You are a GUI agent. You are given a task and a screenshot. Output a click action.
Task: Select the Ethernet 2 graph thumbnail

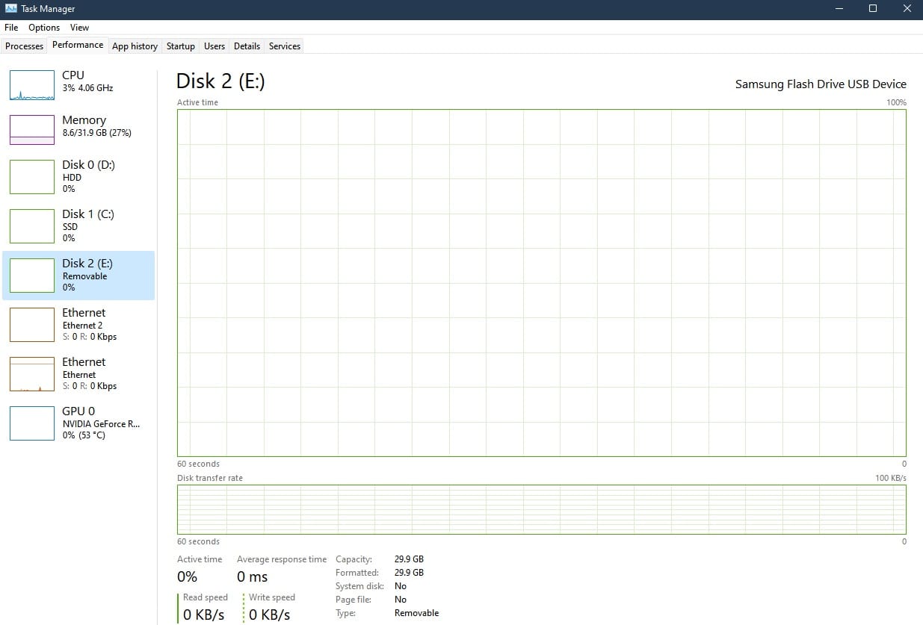(x=32, y=324)
